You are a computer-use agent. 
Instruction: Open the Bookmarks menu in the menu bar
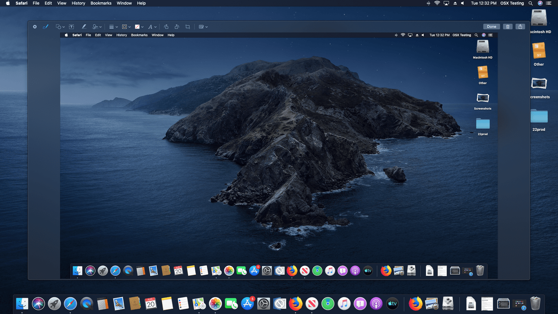(x=100, y=3)
